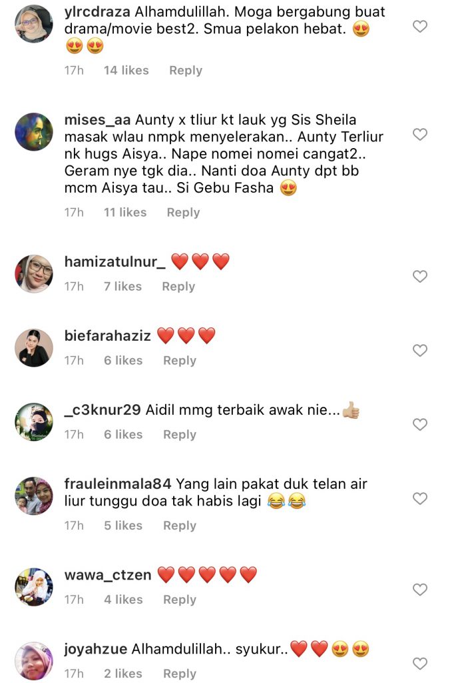View the 14 likes on ylrcdraza's comment

click(x=126, y=71)
